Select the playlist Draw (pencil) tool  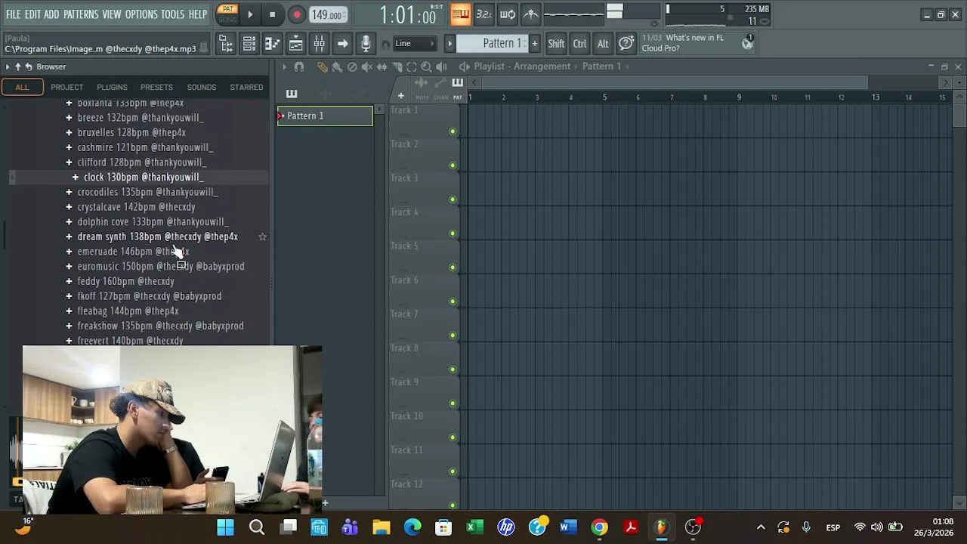click(323, 66)
